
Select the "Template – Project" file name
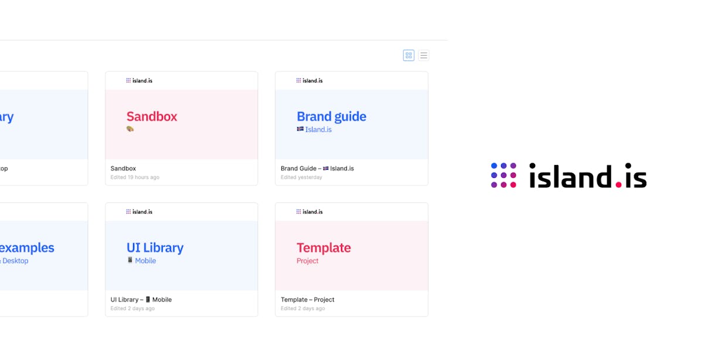pyautogui.click(x=308, y=300)
